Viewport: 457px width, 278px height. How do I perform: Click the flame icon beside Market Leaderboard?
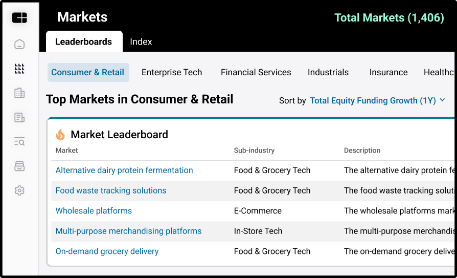(x=60, y=134)
